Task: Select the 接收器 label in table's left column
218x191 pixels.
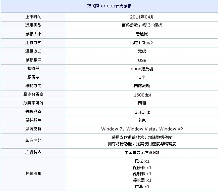Action: (x=33, y=69)
